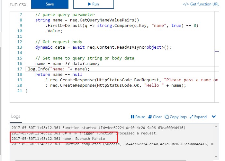Click the 'HTTP trigger function processed' log line
Screen dimensions: 225x161
click(x=85, y=133)
